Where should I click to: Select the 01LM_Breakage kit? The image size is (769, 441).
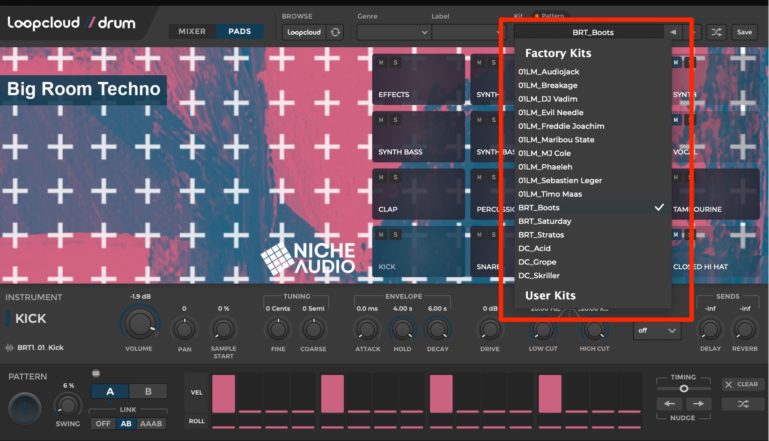click(x=593, y=85)
